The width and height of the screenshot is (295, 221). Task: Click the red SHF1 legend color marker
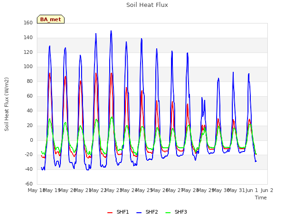click(110, 213)
